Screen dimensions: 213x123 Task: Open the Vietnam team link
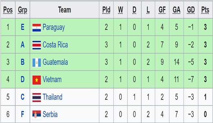pos(52,79)
